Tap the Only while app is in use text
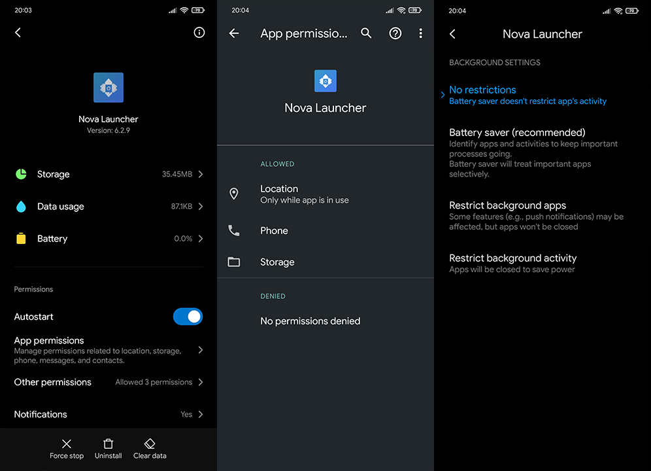The width and height of the screenshot is (651, 471). click(305, 200)
